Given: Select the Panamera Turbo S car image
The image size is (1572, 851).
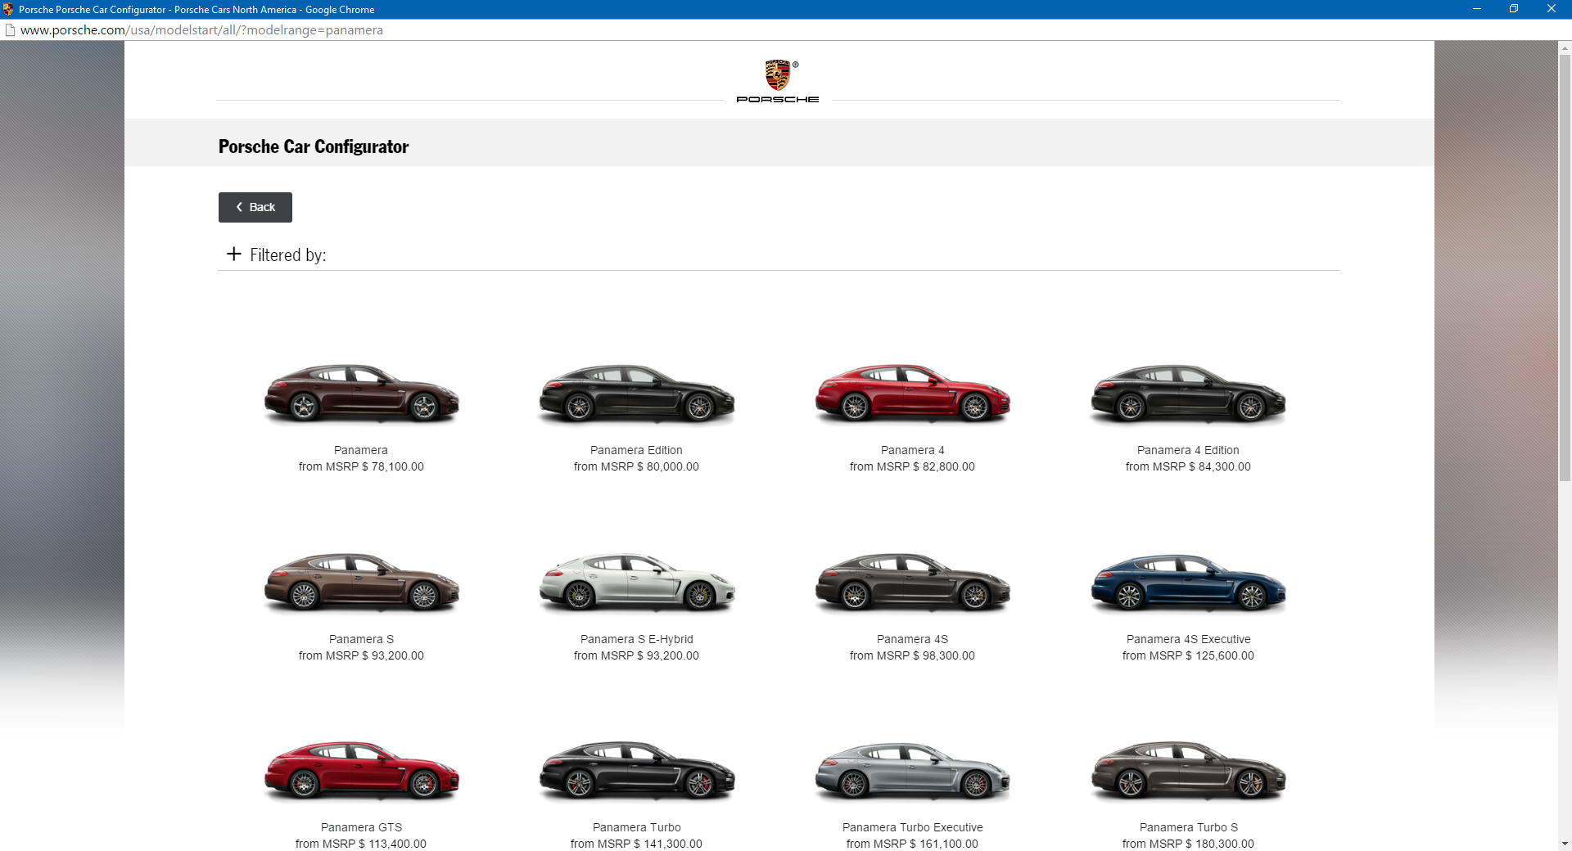Looking at the screenshot, I should [1188, 771].
